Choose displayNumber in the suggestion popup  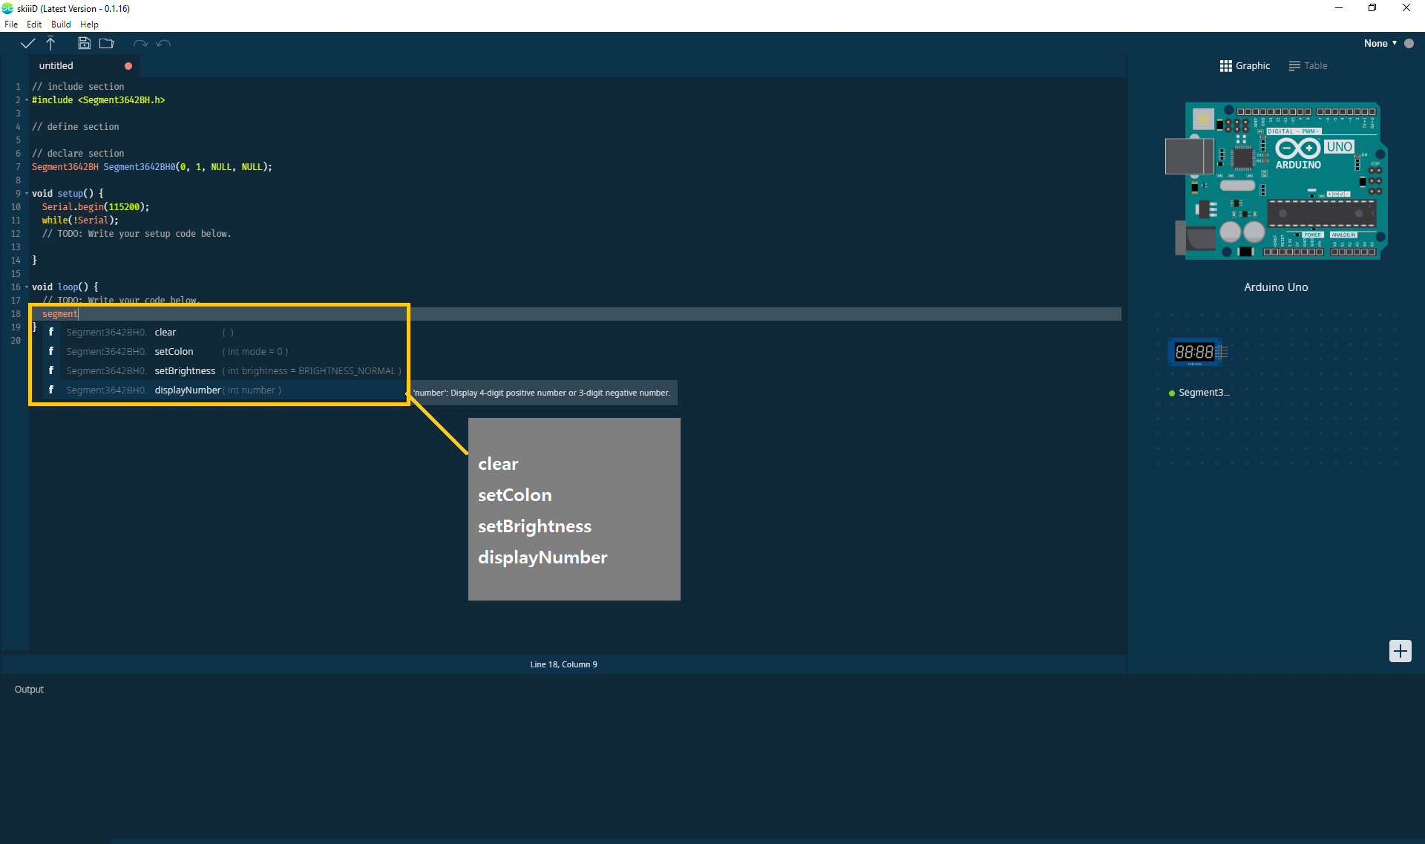point(188,390)
